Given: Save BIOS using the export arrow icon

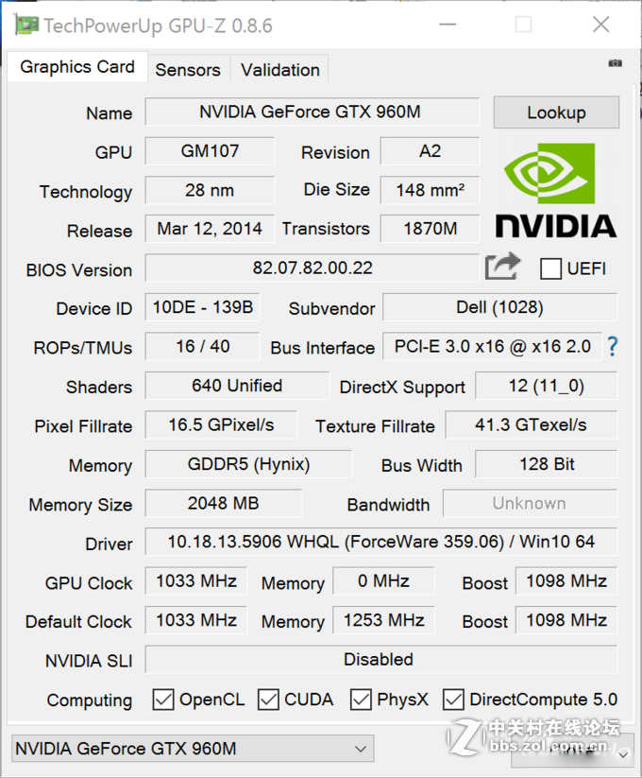Looking at the screenshot, I should (502, 268).
